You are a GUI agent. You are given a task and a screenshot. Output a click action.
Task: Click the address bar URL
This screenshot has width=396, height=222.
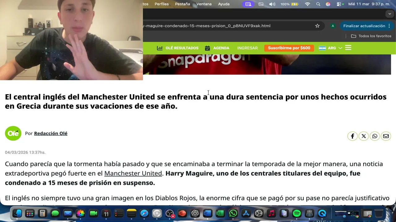point(207,26)
